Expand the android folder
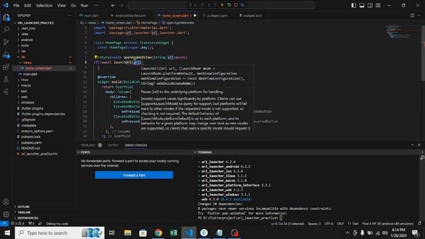The image size is (425, 239). click(27, 40)
